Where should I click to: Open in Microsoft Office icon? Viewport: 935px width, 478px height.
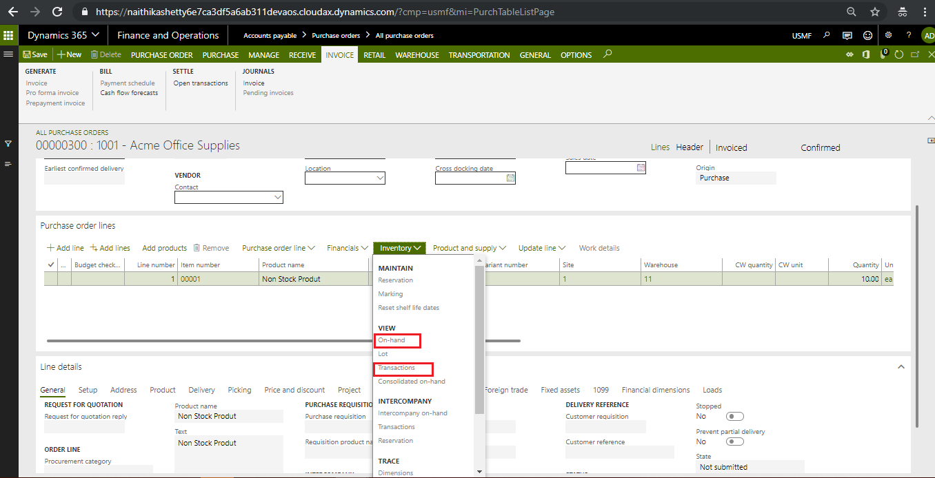866,54
